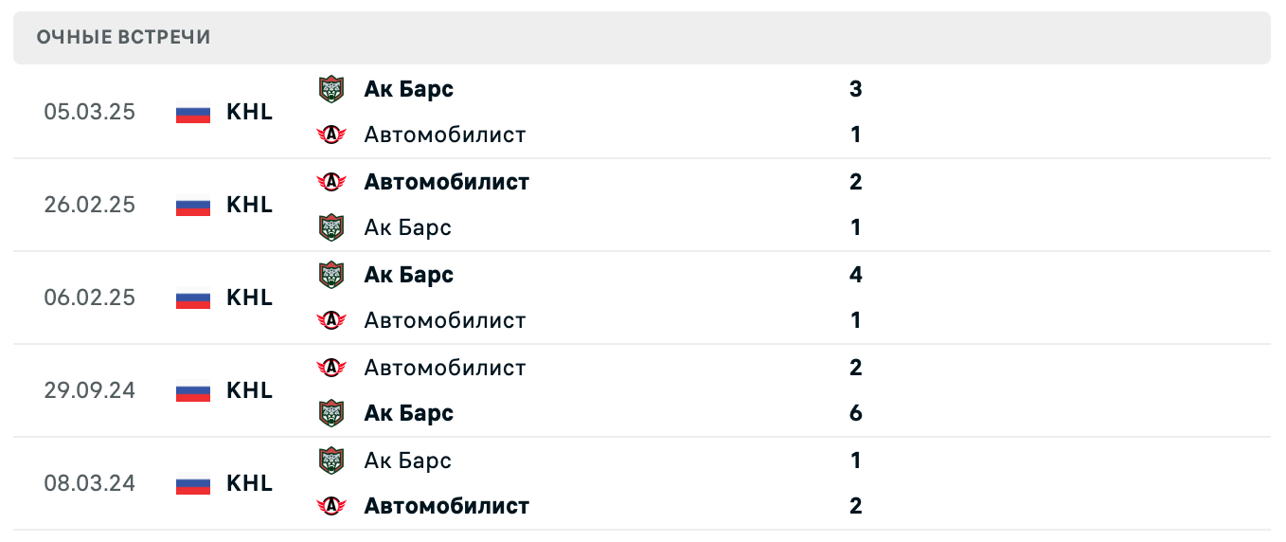Click Avtomobilist logo in 26.02.25 match
Image resolution: width=1286 pixels, height=542 pixels.
331,182
